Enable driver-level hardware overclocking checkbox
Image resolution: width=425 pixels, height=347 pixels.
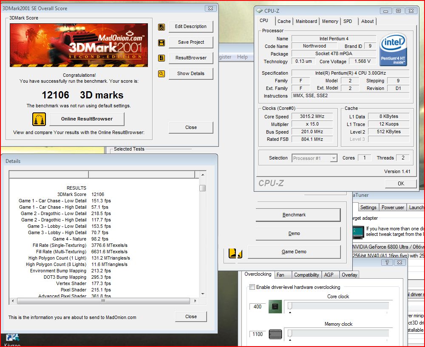252,287
